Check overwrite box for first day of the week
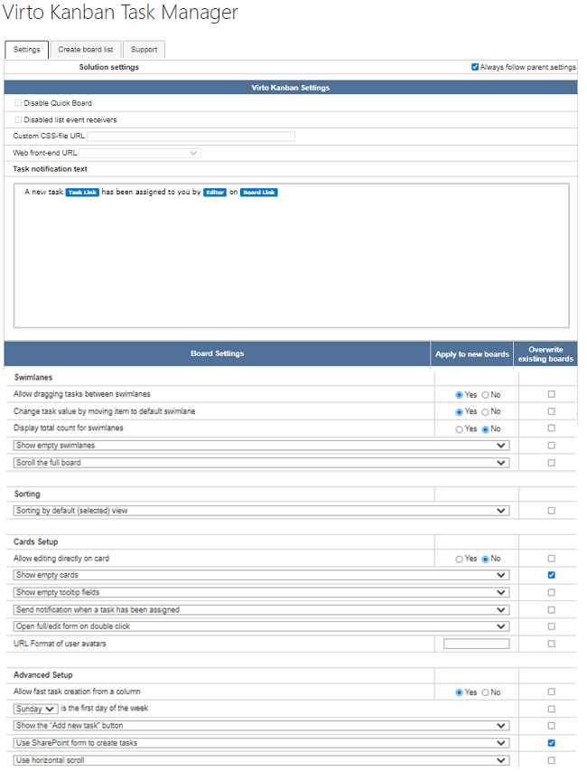 (x=552, y=709)
